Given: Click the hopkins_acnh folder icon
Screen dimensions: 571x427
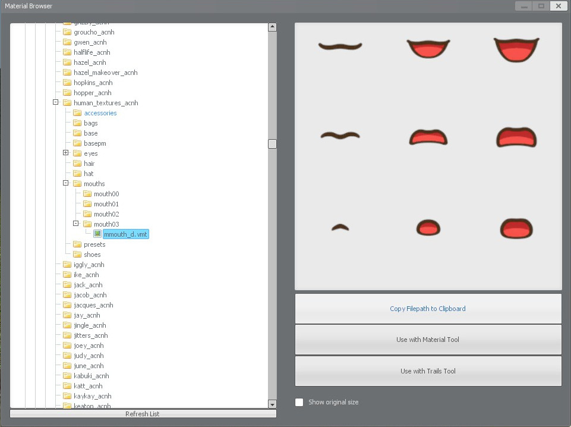Looking at the screenshot, I should pyautogui.click(x=67, y=83).
